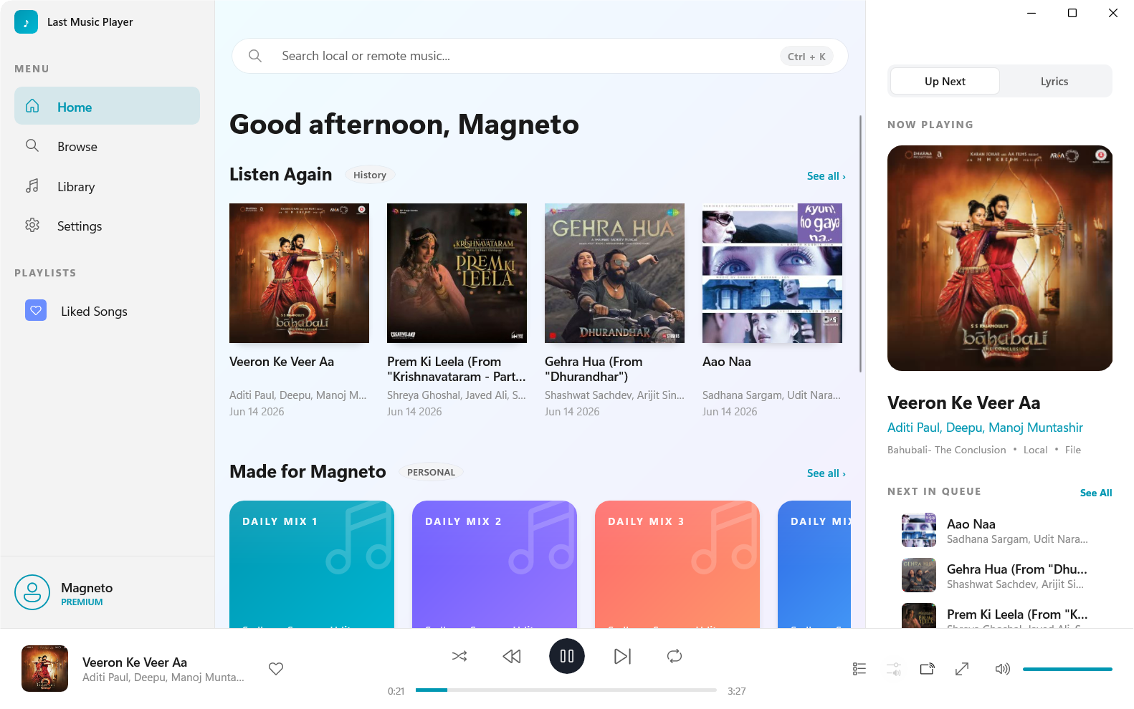Select Gehra Hua in the queue
Viewport: 1134px width, 709px height.
pos(1000,576)
